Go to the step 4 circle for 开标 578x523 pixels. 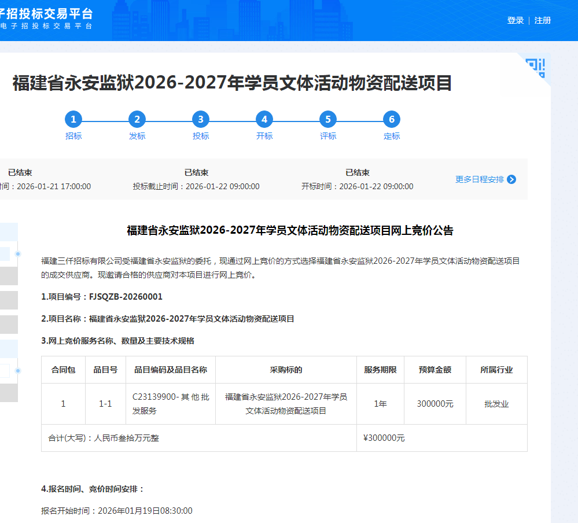(x=264, y=120)
